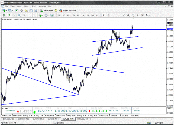This screenshot has height=125, width=174.
Task: Click the Indicators list icon
Action: click(x=40, y=15)
